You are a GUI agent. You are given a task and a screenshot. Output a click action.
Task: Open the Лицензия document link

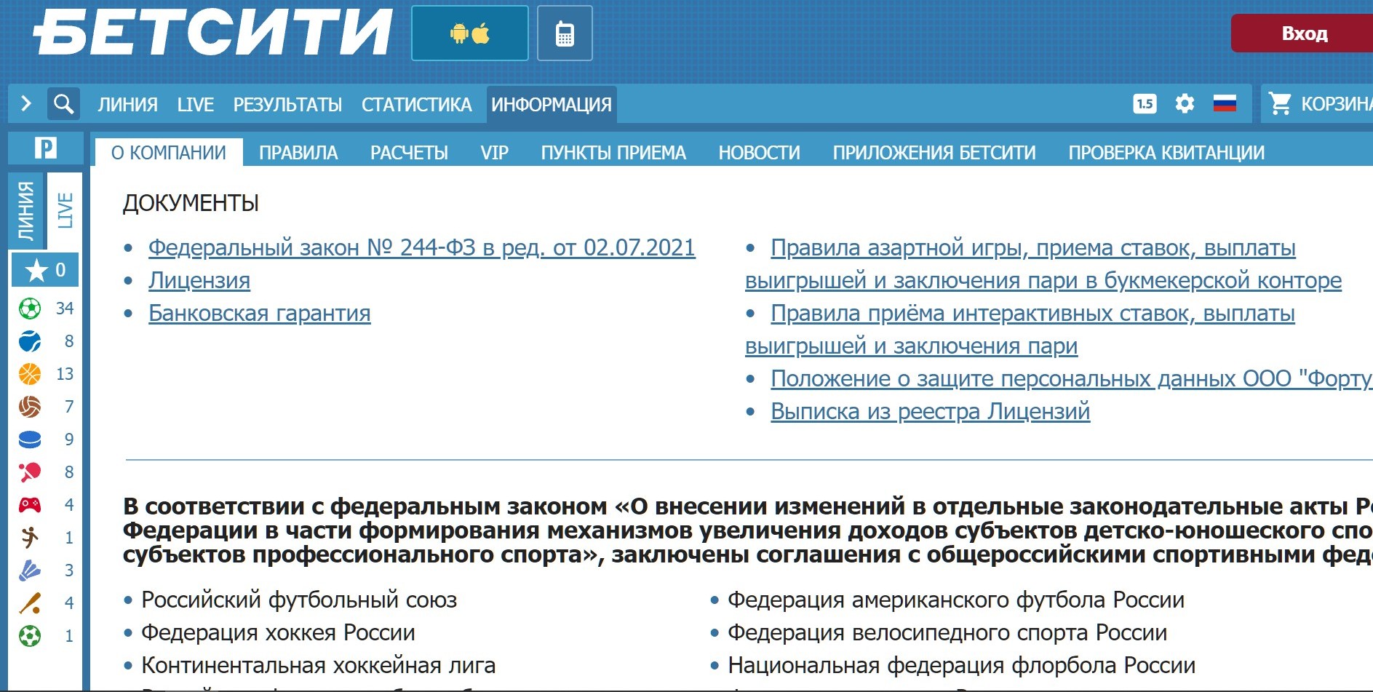pyautogui.click(x=199, y=280)
